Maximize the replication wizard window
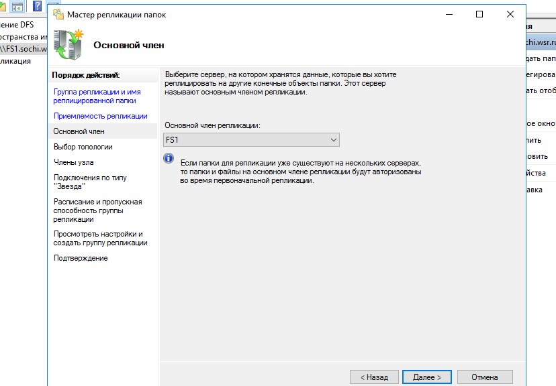Screen dimensions: 556x386 [x=479, y=14]
